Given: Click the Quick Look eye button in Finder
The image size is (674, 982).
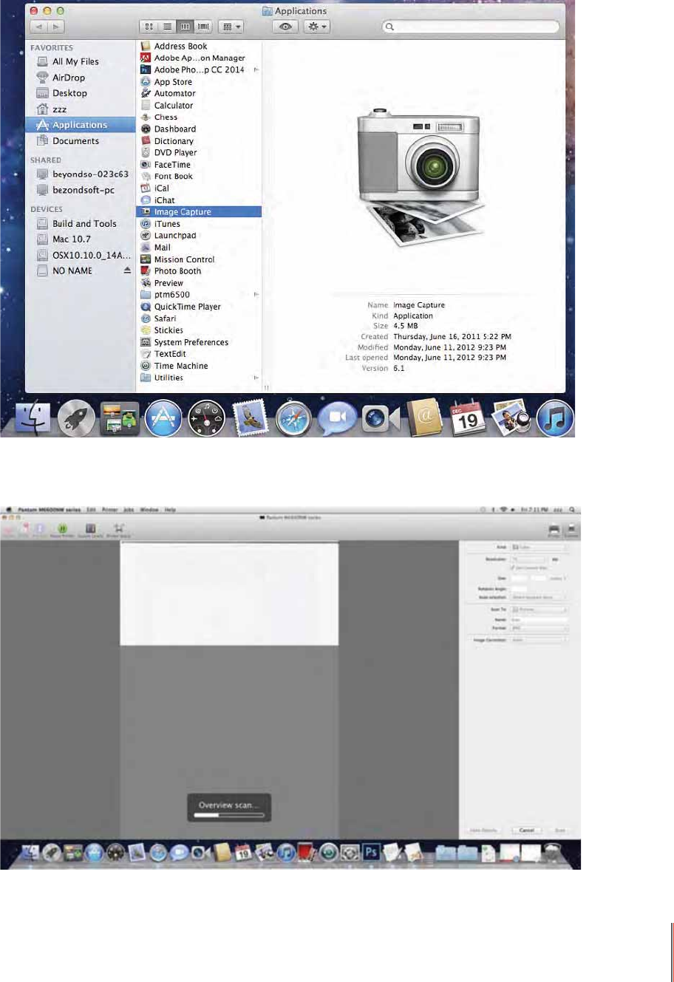Looking at the screenshot, I should point(286,27).
